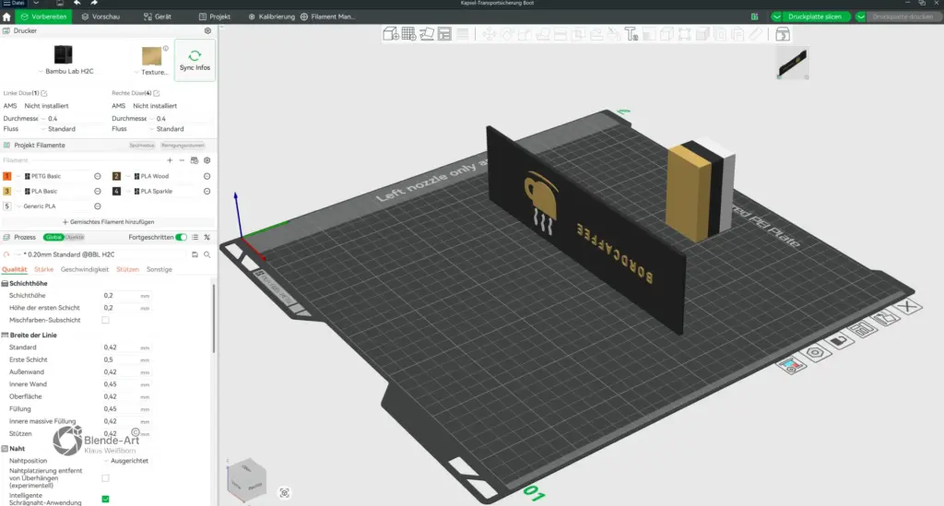Open the Filament Manager tab
944x506 pixels.
coord(328,17)
